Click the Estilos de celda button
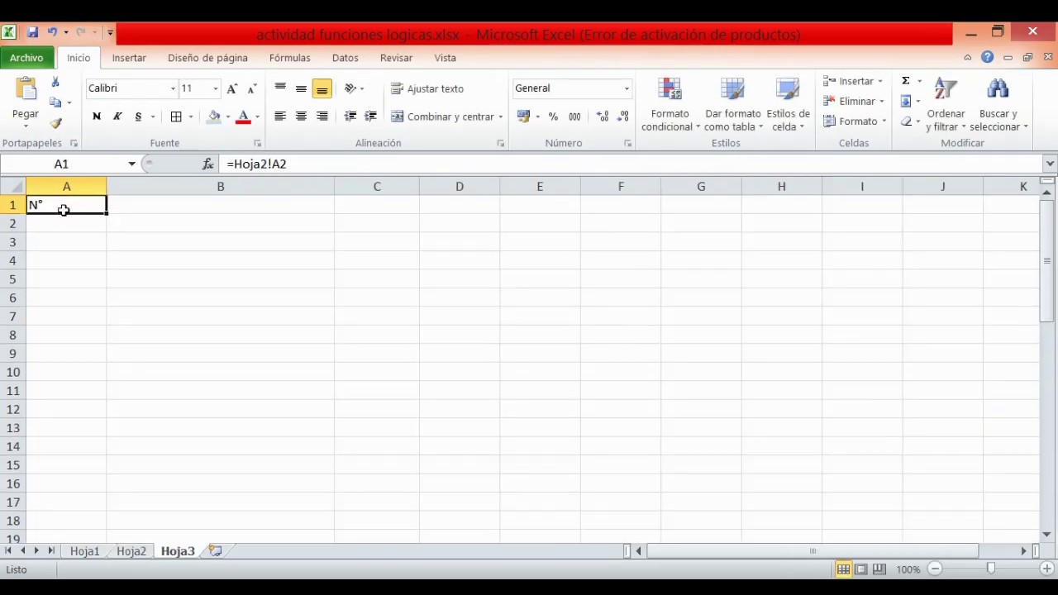 [788, 105]
